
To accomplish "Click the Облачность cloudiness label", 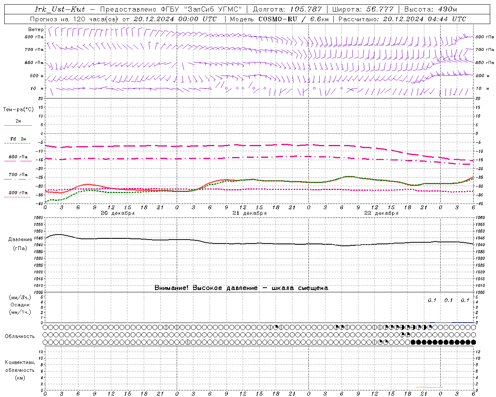I will tap(20, 337).
